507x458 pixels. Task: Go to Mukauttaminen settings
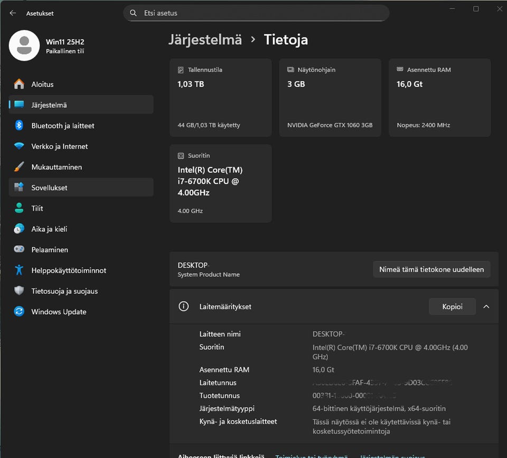[81, 167]
